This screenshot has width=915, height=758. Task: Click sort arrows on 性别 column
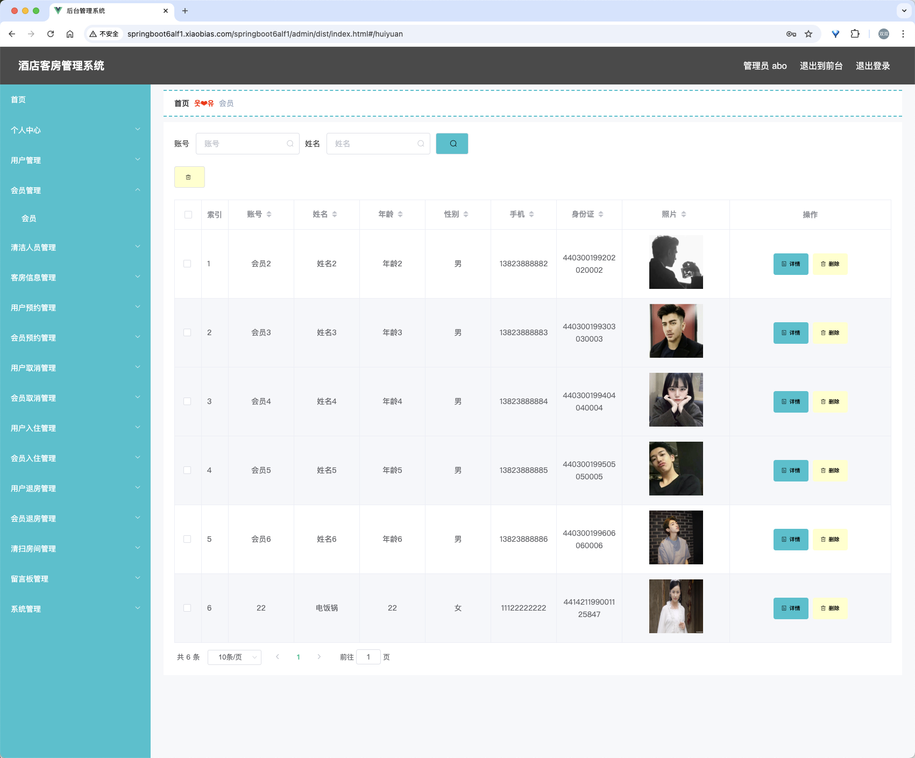click(466, 214)
